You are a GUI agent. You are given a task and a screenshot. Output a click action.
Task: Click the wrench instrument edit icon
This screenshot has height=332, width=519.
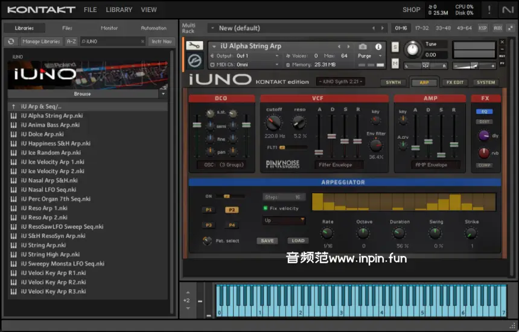(x=194, y=46)
